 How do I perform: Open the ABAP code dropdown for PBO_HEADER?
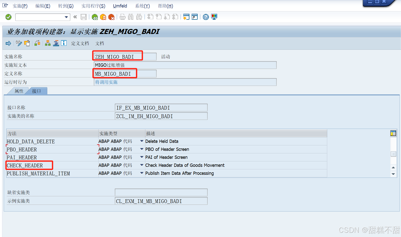[142, 149]
